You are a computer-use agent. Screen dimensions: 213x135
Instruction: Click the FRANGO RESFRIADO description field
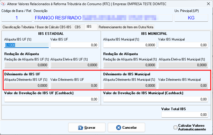tap(103, 18)
